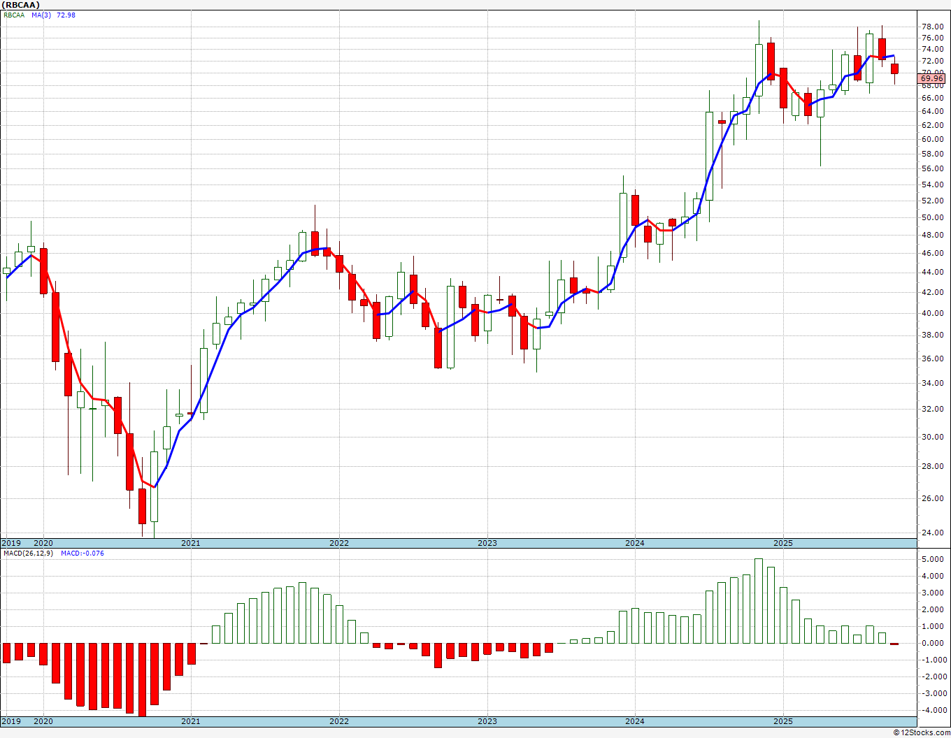Select the 40.00 price axis label
This screenshot has width=951, height=738.
933,313
